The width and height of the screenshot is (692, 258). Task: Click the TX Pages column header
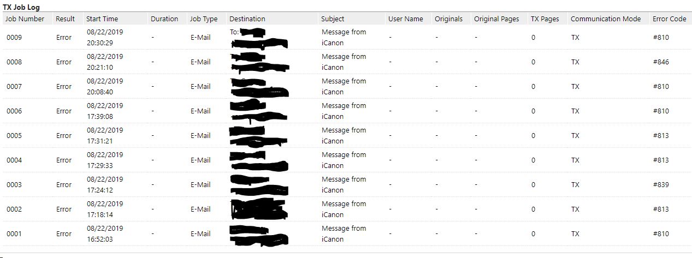coord(545,19)
